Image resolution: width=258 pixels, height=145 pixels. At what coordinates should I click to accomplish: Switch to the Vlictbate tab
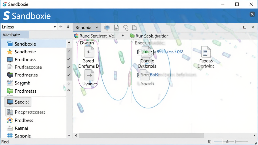(15, 35)
